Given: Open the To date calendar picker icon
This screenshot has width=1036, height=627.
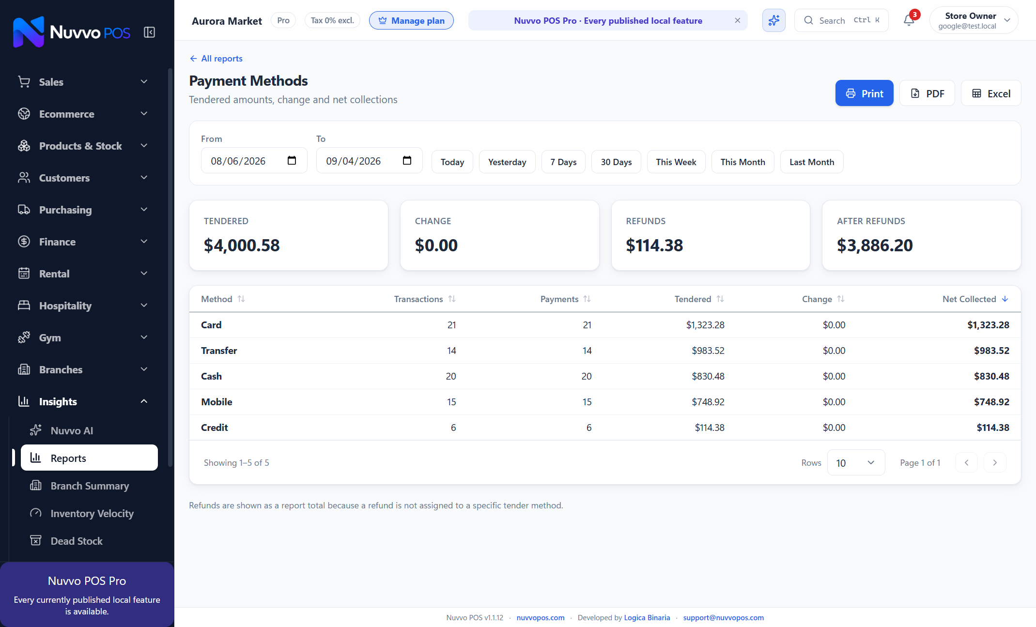Looking at the screenshot, I should (407, 161).
